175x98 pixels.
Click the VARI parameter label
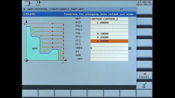coord(79,48)
